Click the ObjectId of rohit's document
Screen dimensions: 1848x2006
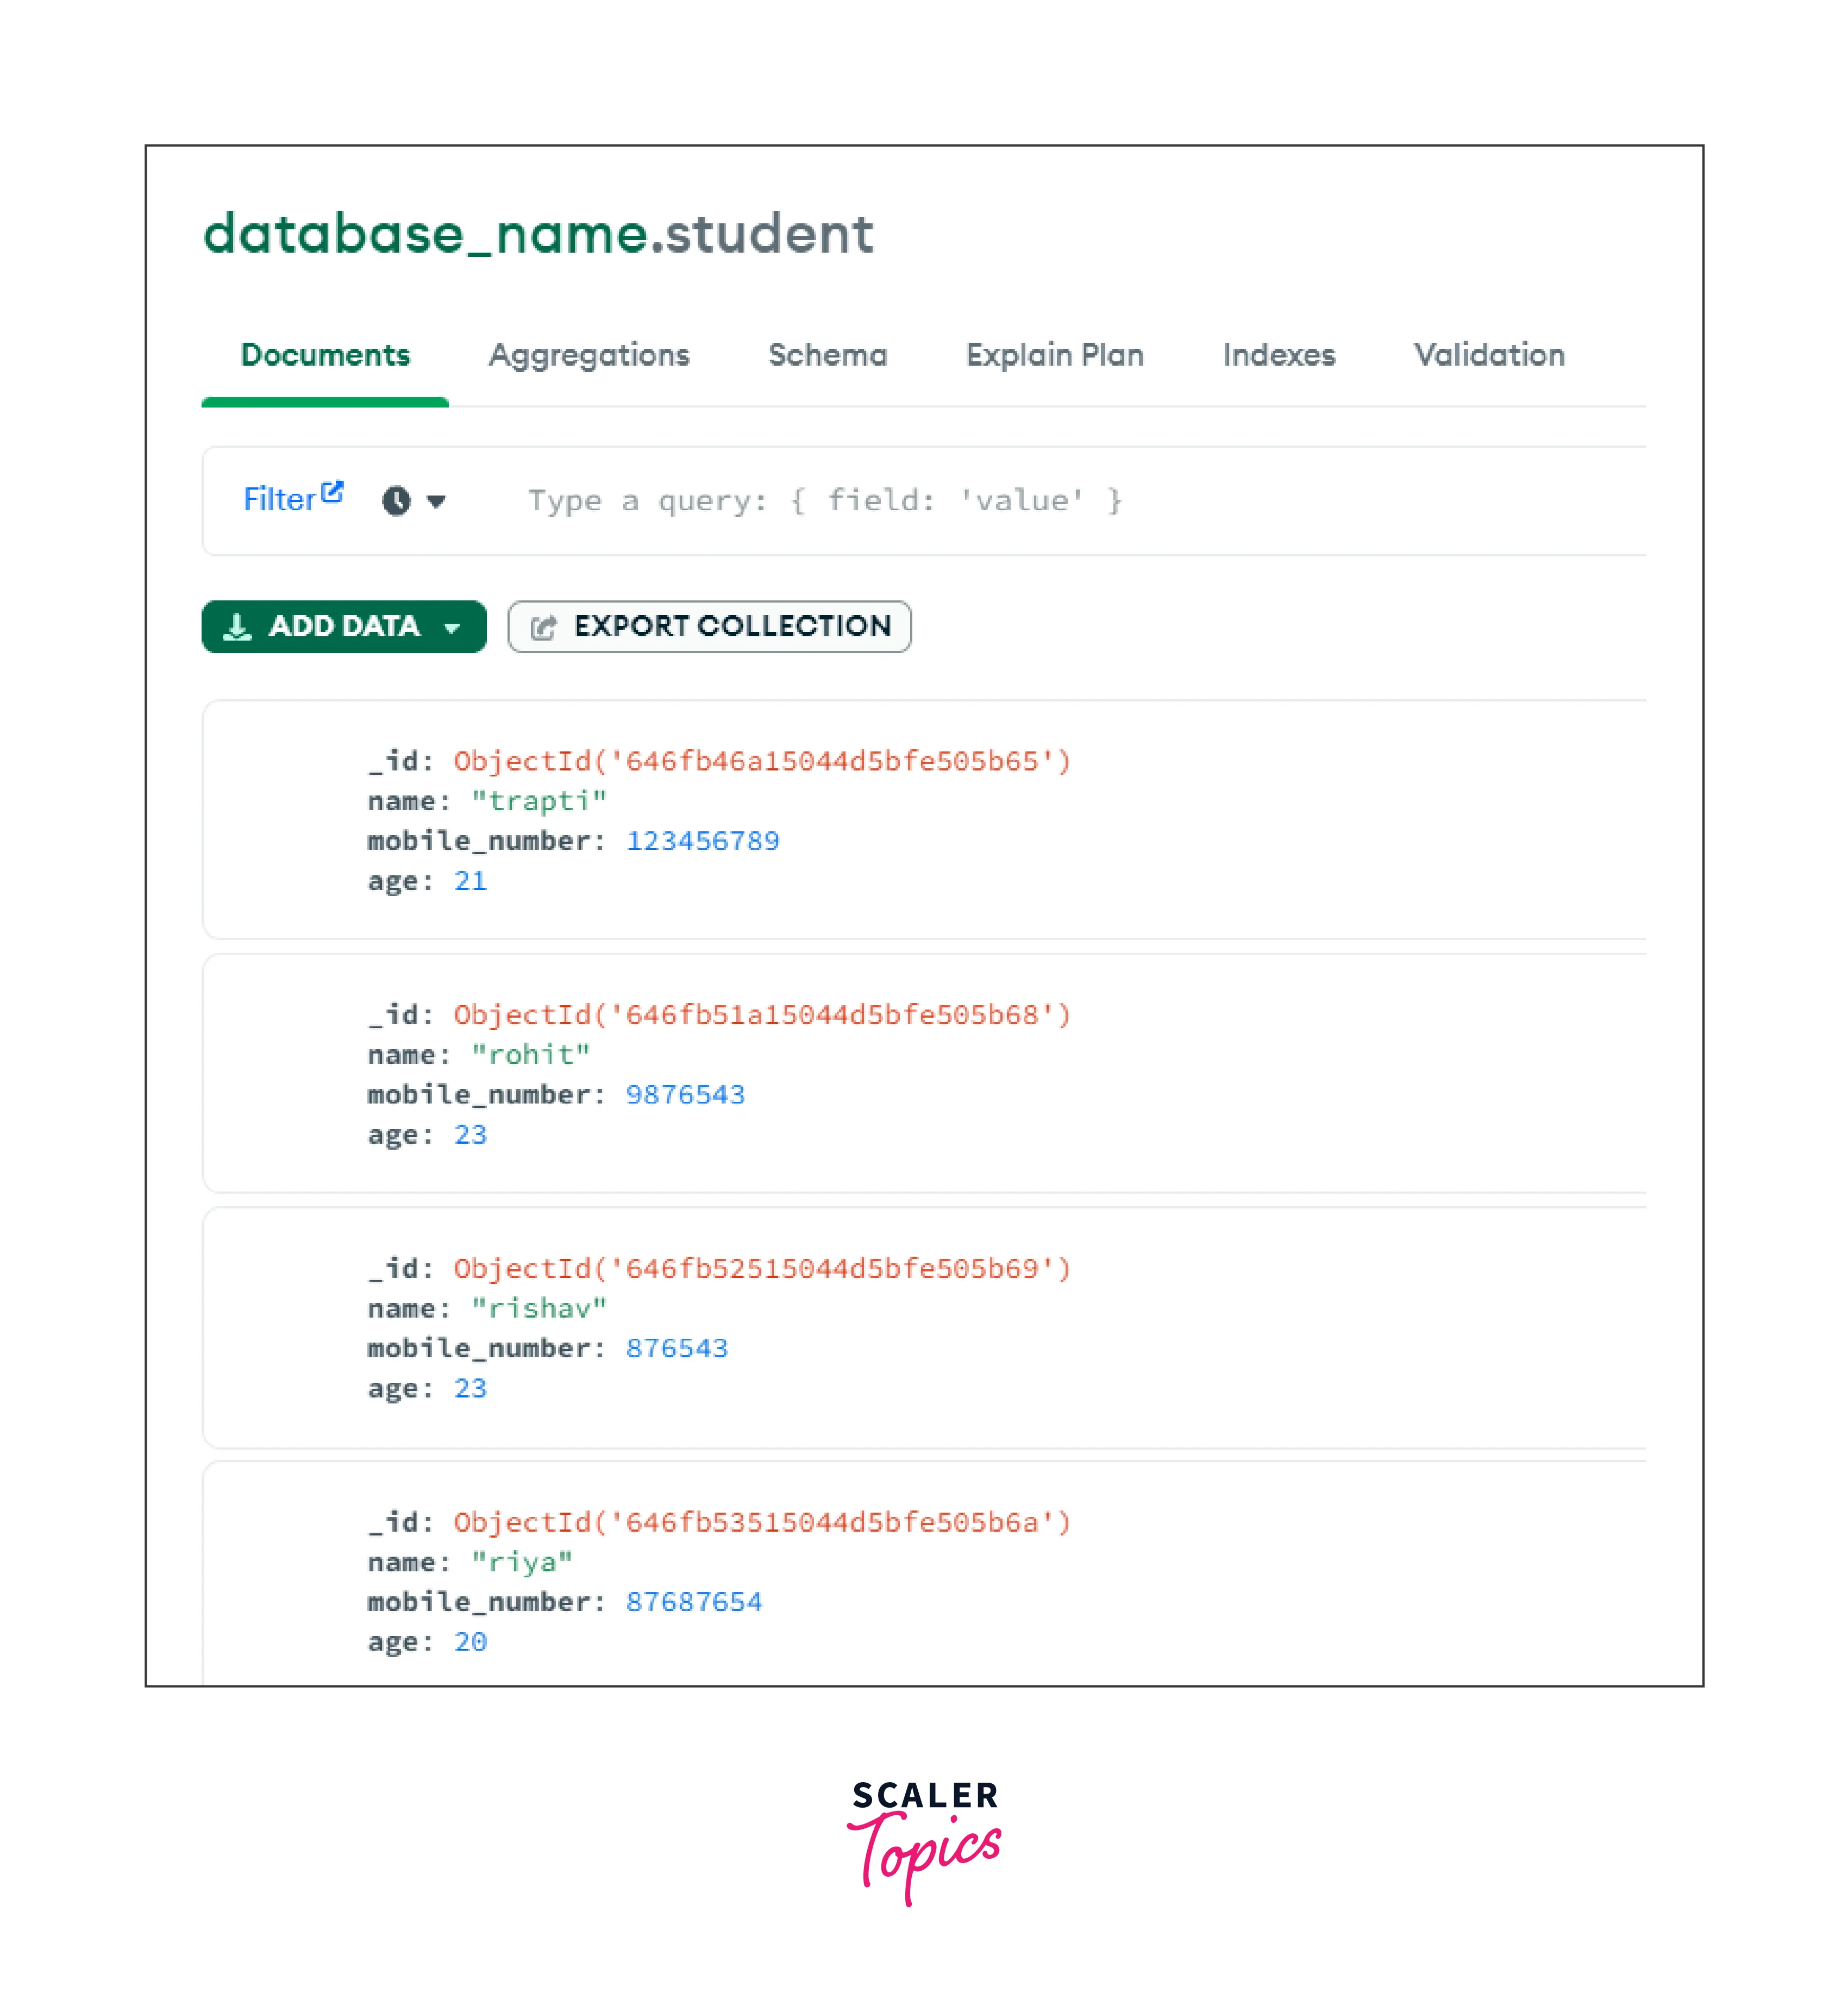coord(762,1015)
